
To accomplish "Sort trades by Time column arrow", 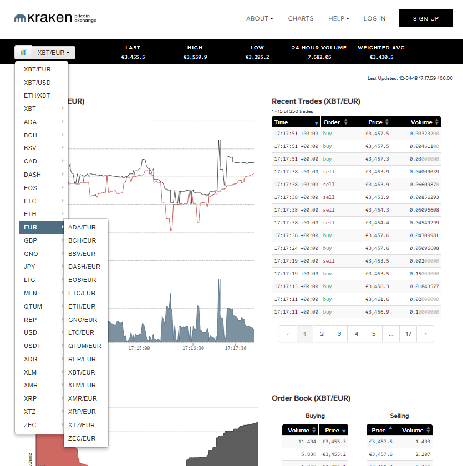I will (x=317, y=122).
